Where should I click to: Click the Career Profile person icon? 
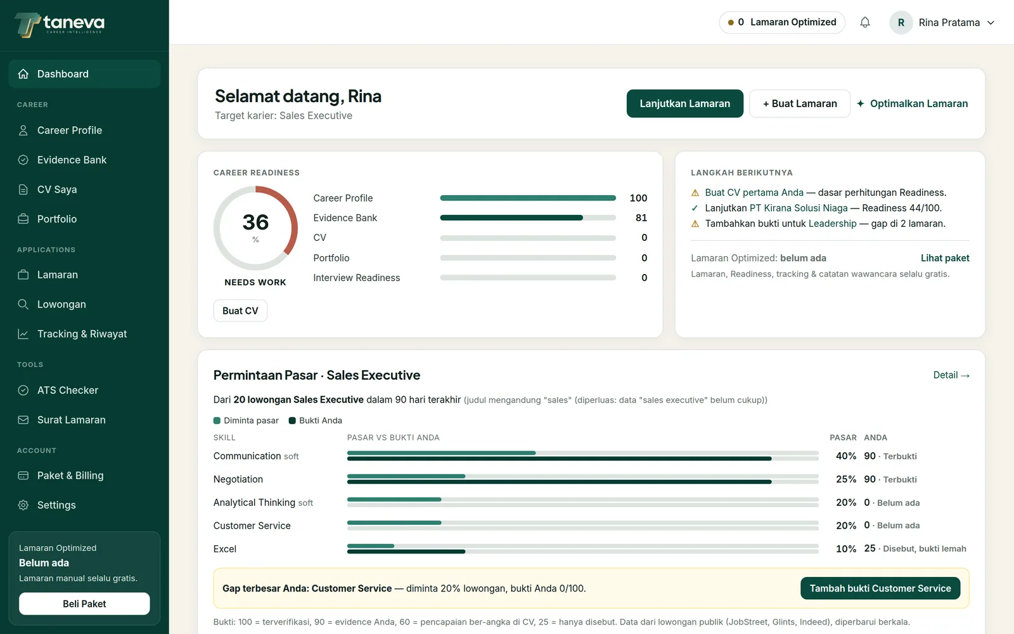pyautogui.click(x=23, y=131)
